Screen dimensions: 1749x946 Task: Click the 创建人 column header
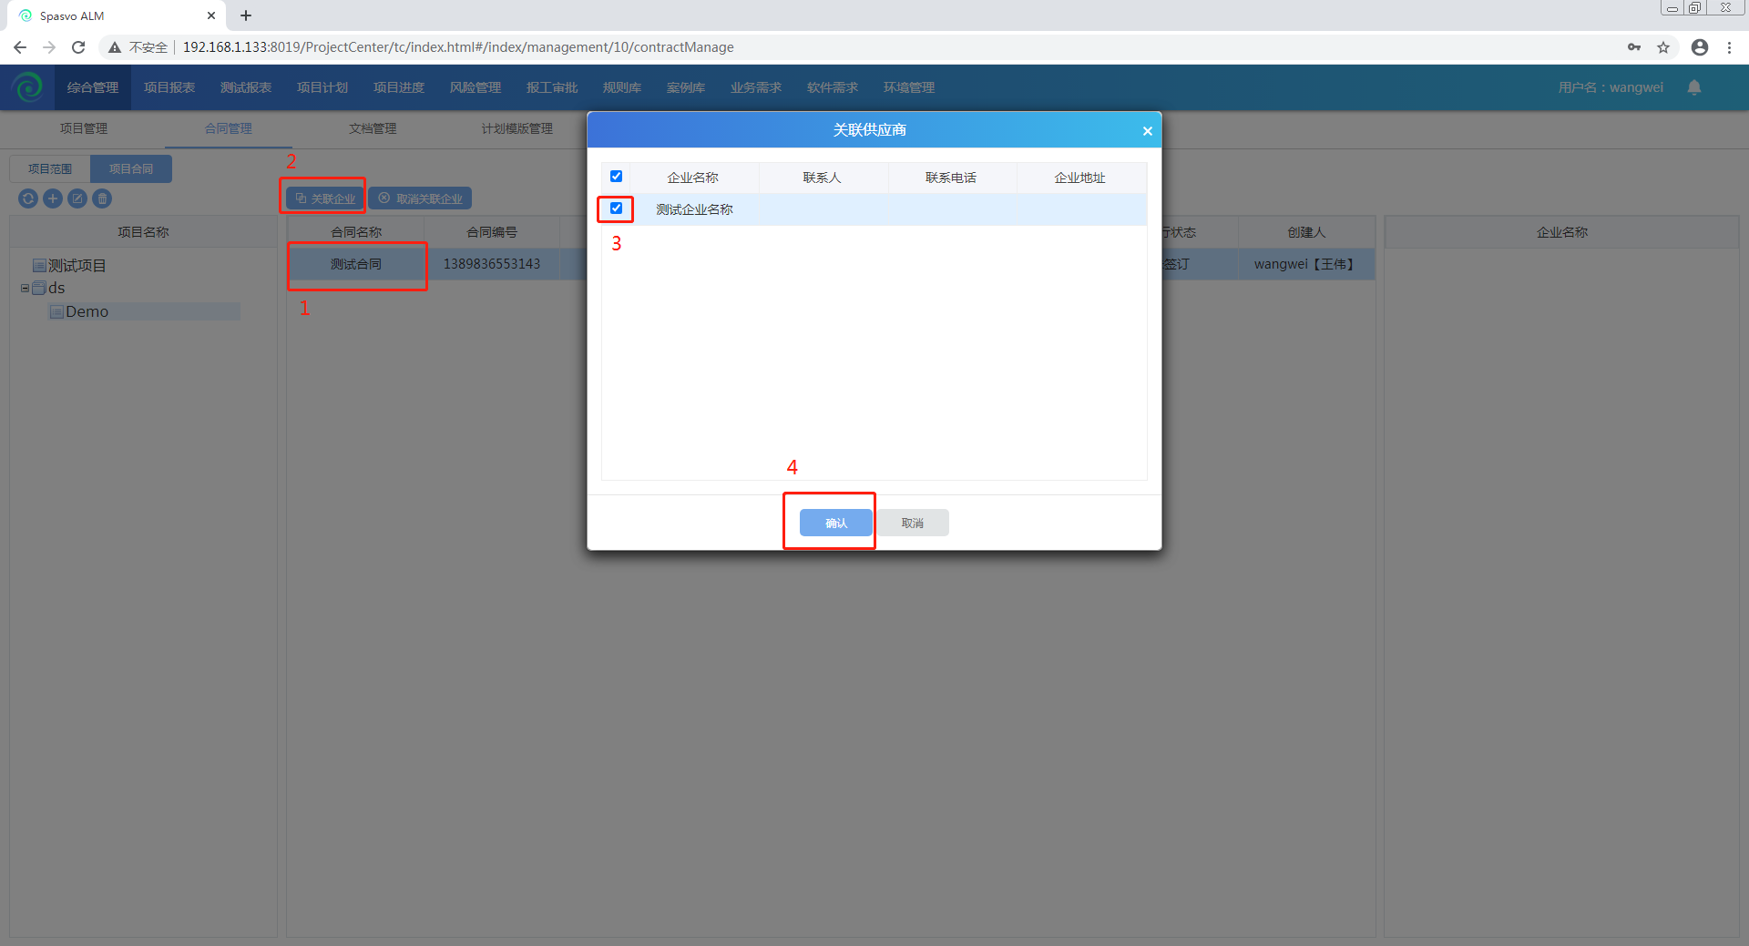[1306, 232]
